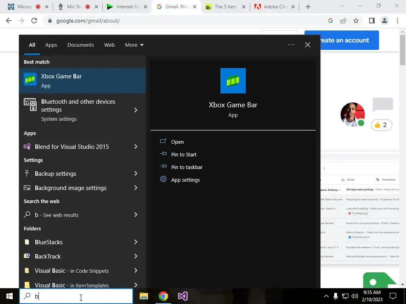Viewport: 406px width, 304px height.
Task: Click Open action for Xbox Game Bar
Action: point(177,142)
